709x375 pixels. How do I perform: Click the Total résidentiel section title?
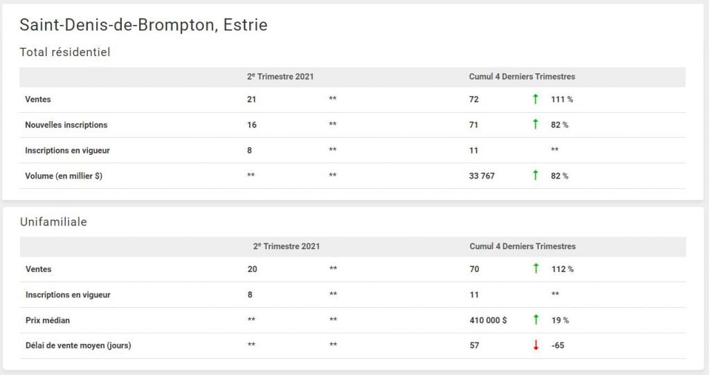65,52
